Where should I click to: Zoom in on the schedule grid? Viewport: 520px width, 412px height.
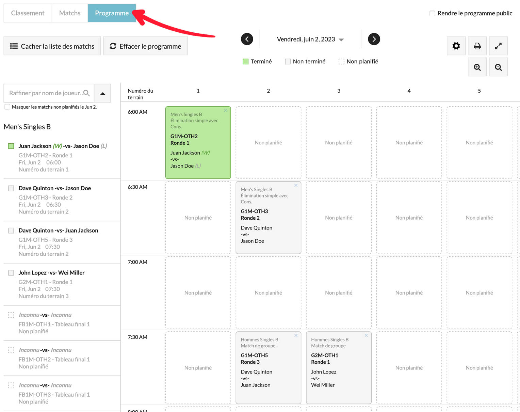pos(477,67)
